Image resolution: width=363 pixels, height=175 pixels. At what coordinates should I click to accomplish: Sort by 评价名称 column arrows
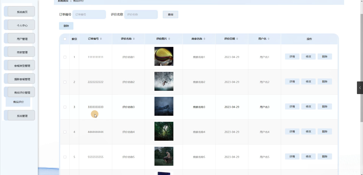[x=134, y=39]
